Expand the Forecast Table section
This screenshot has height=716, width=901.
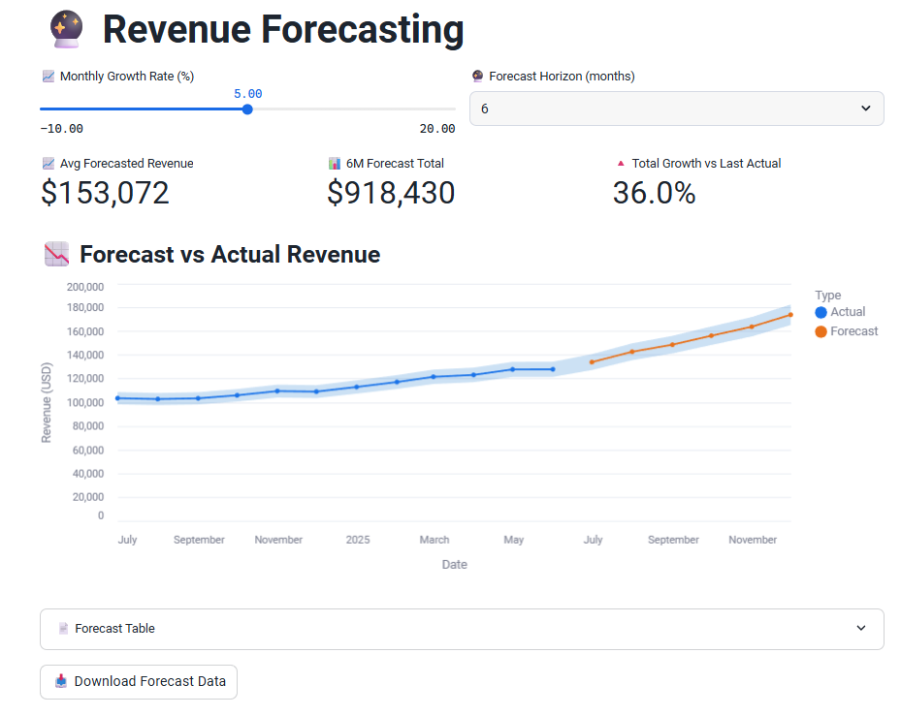pos(462,629)
